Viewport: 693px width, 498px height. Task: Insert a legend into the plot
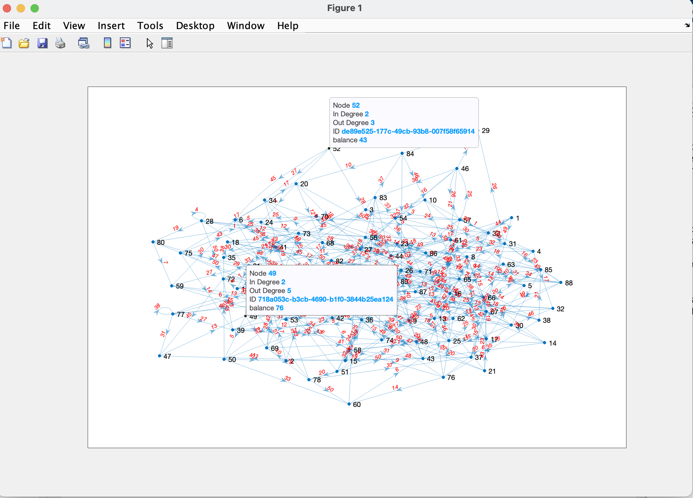125,43
